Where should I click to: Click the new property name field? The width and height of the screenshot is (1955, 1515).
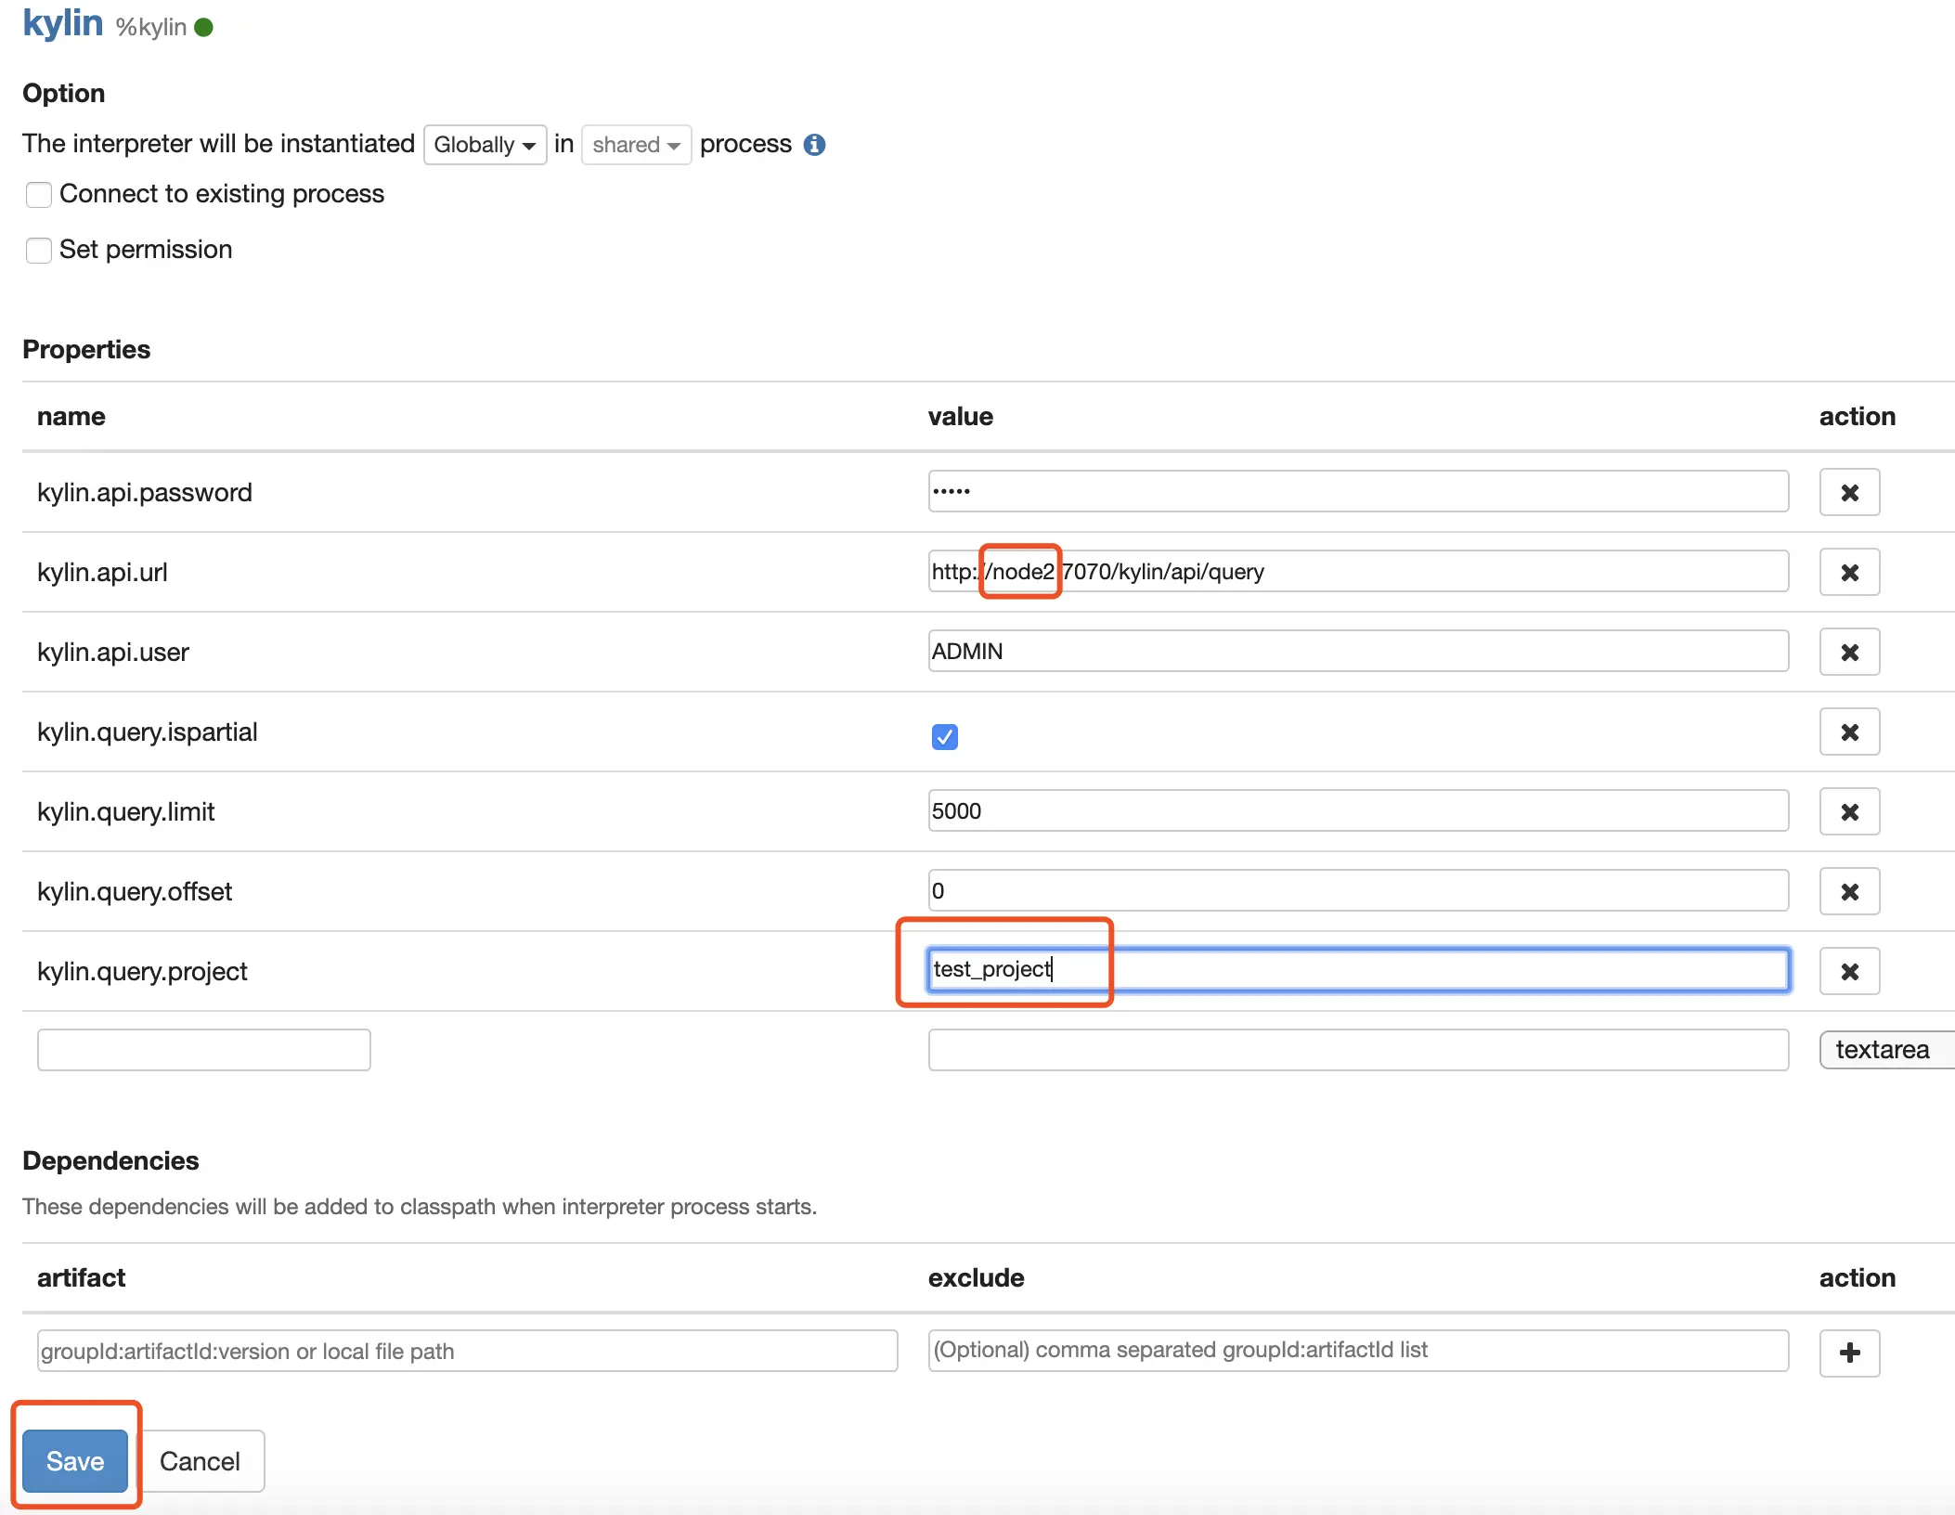point(203,1050)
